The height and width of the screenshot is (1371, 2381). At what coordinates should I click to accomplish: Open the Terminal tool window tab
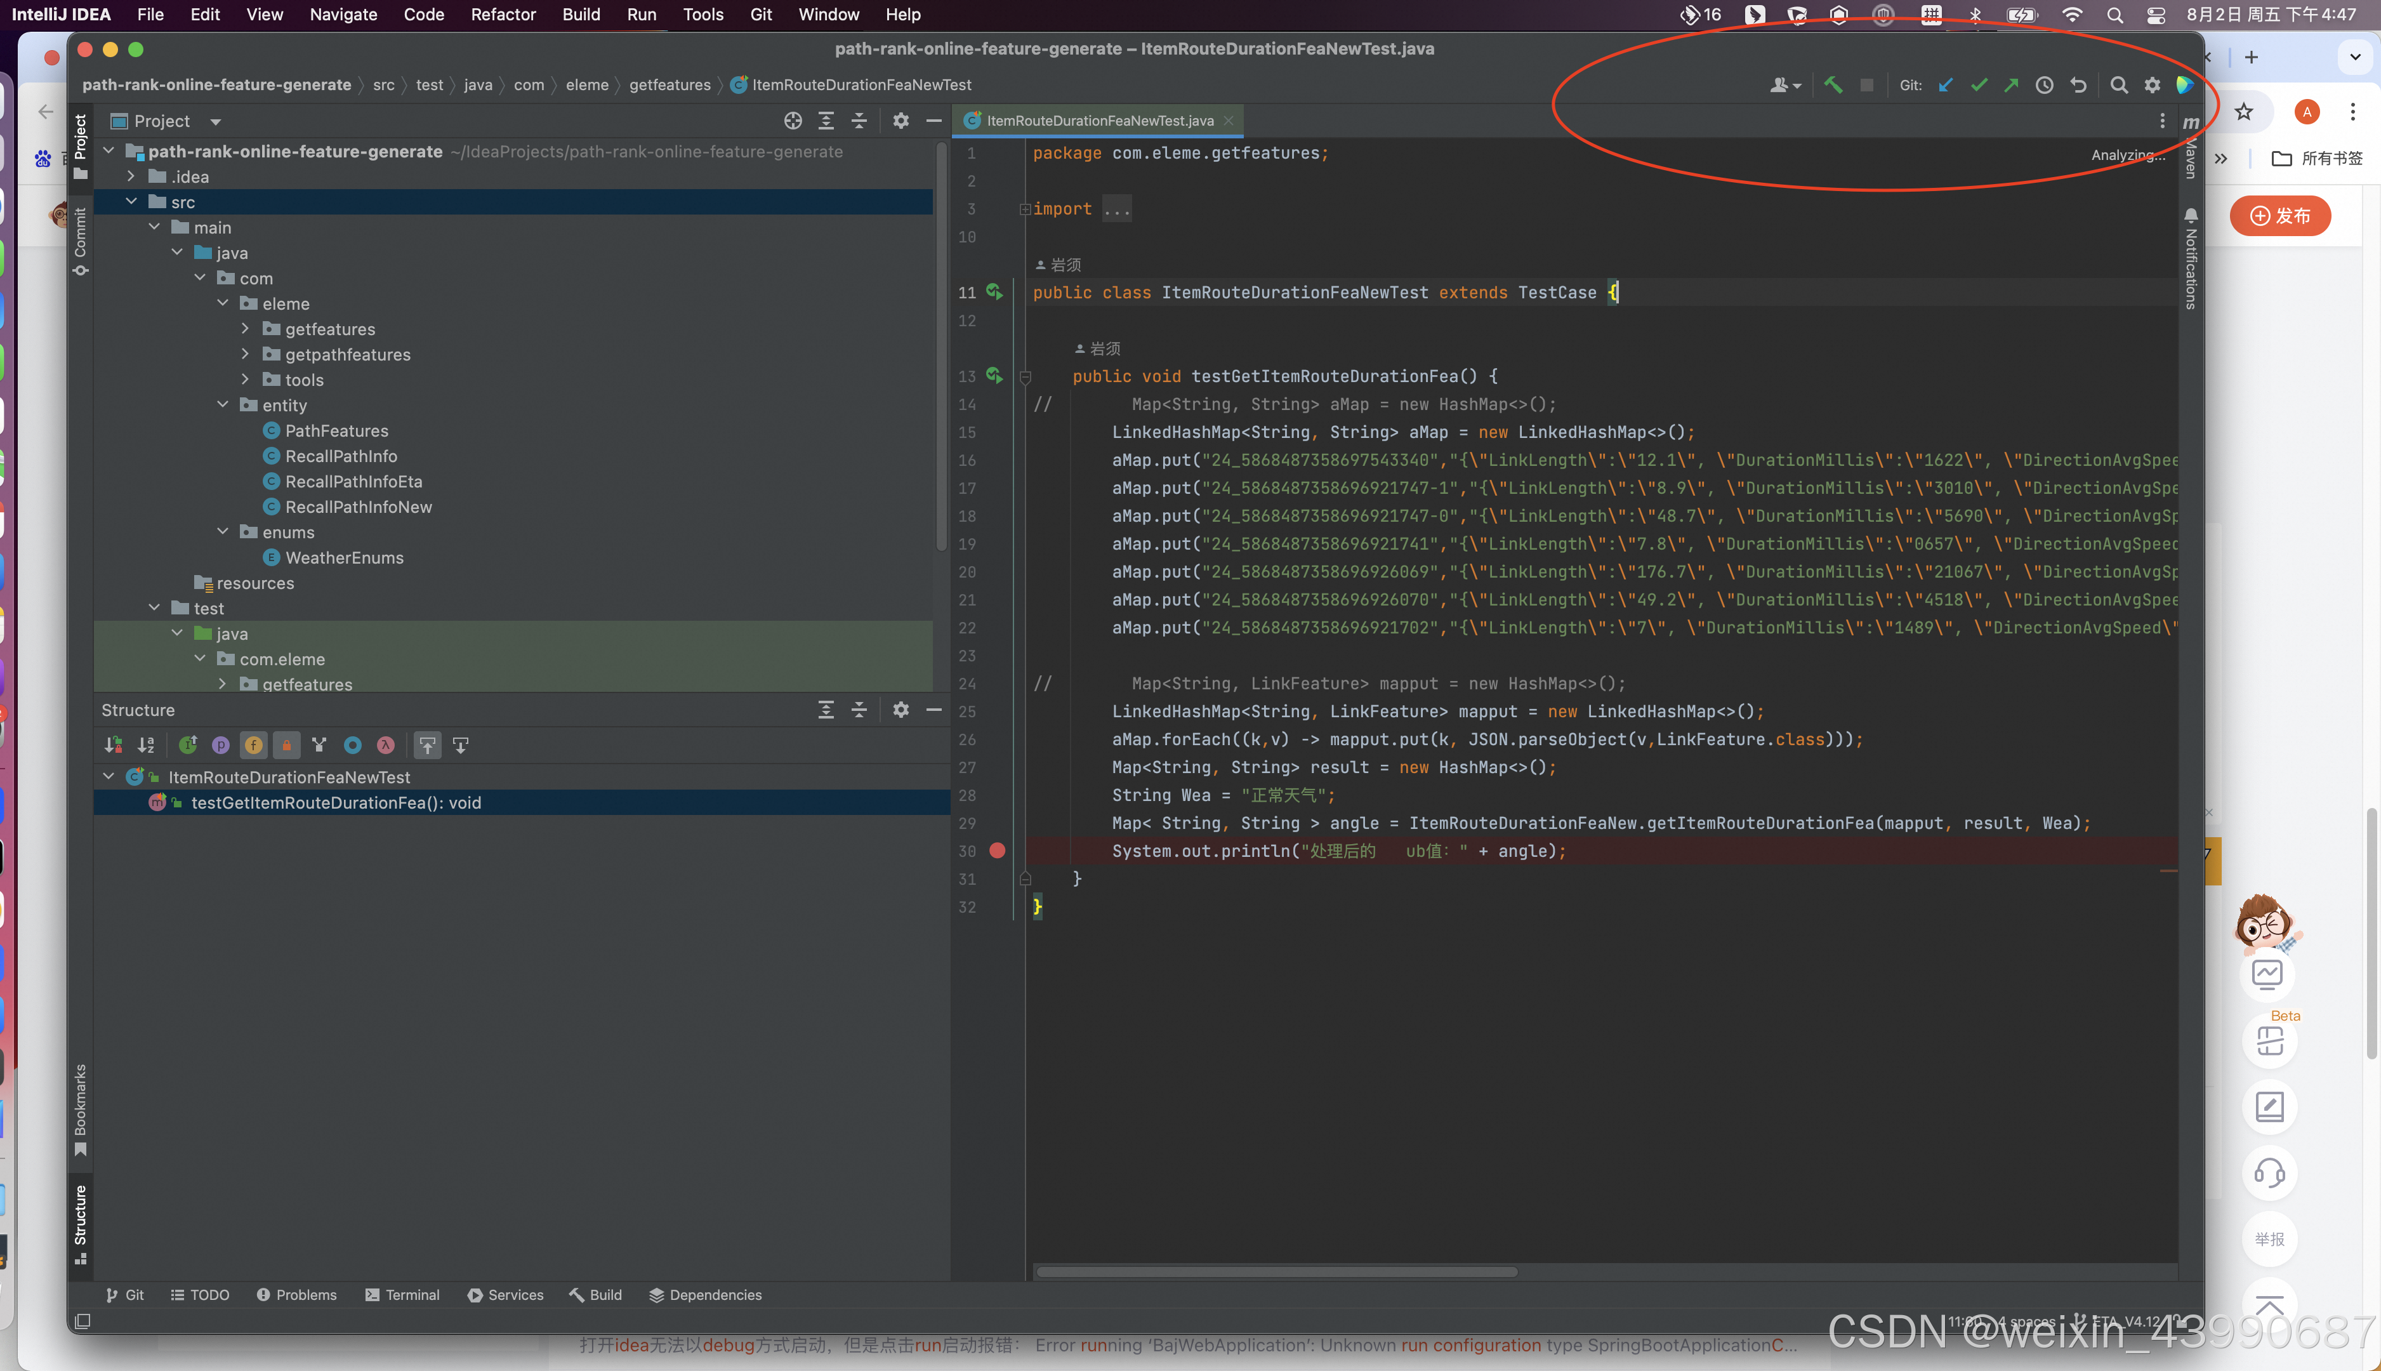[402, 1295]
